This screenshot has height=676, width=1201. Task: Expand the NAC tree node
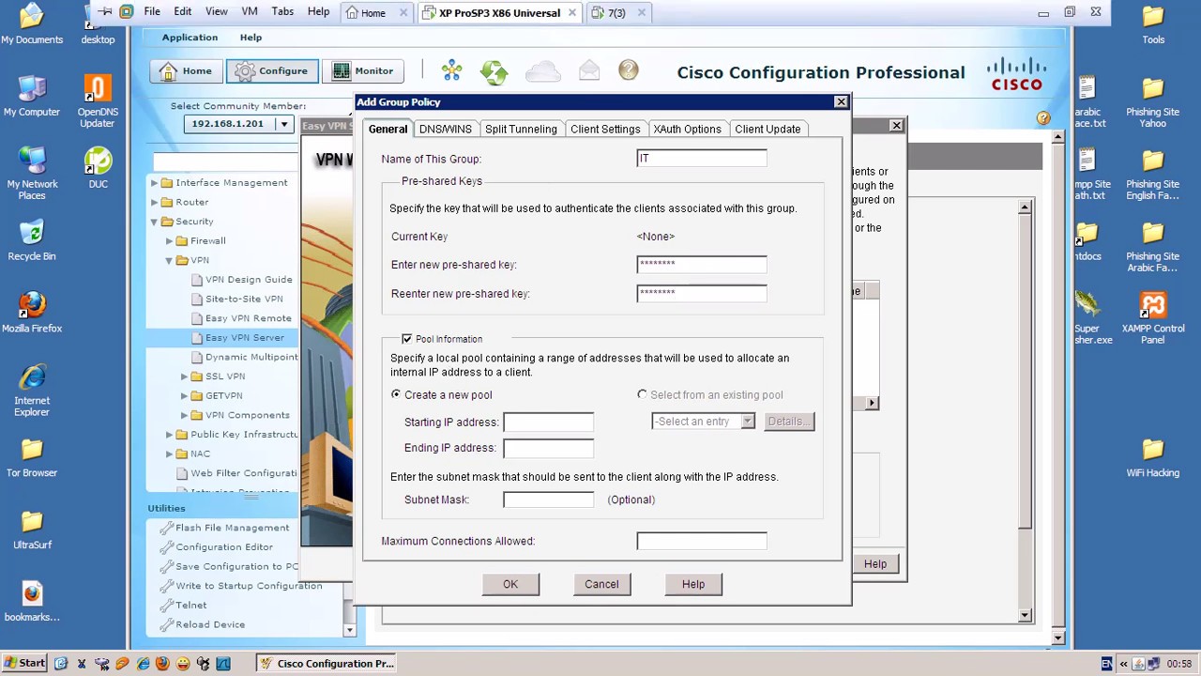click(169, 454)
